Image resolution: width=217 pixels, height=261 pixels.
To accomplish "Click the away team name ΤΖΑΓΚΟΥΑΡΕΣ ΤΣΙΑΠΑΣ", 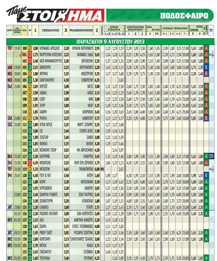I will tap(81, 239).
